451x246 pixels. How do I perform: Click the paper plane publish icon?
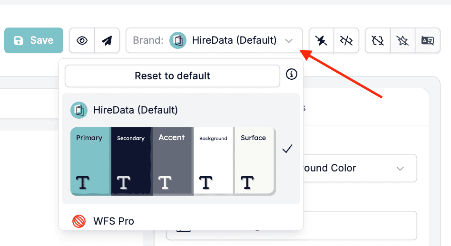(107, 40)
